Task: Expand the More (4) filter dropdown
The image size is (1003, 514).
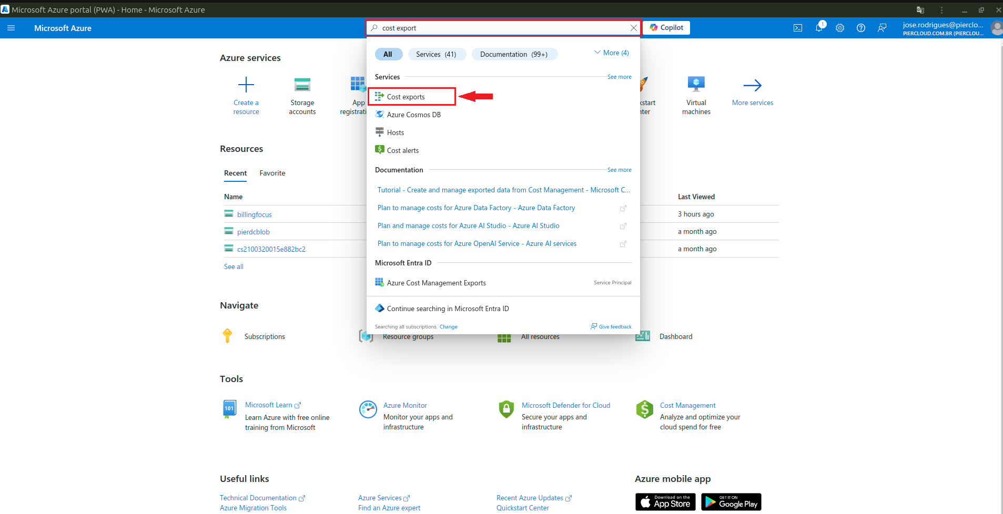Action: point(612,53)
